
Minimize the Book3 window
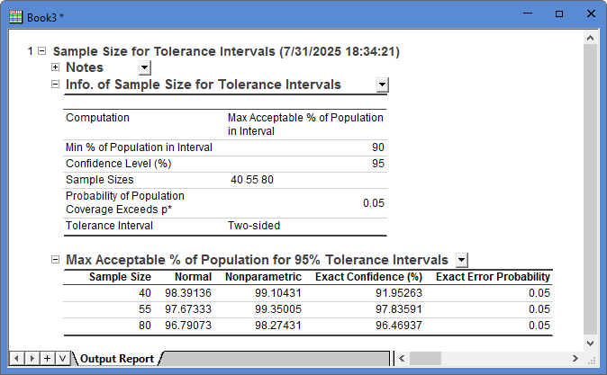(528, 13)
